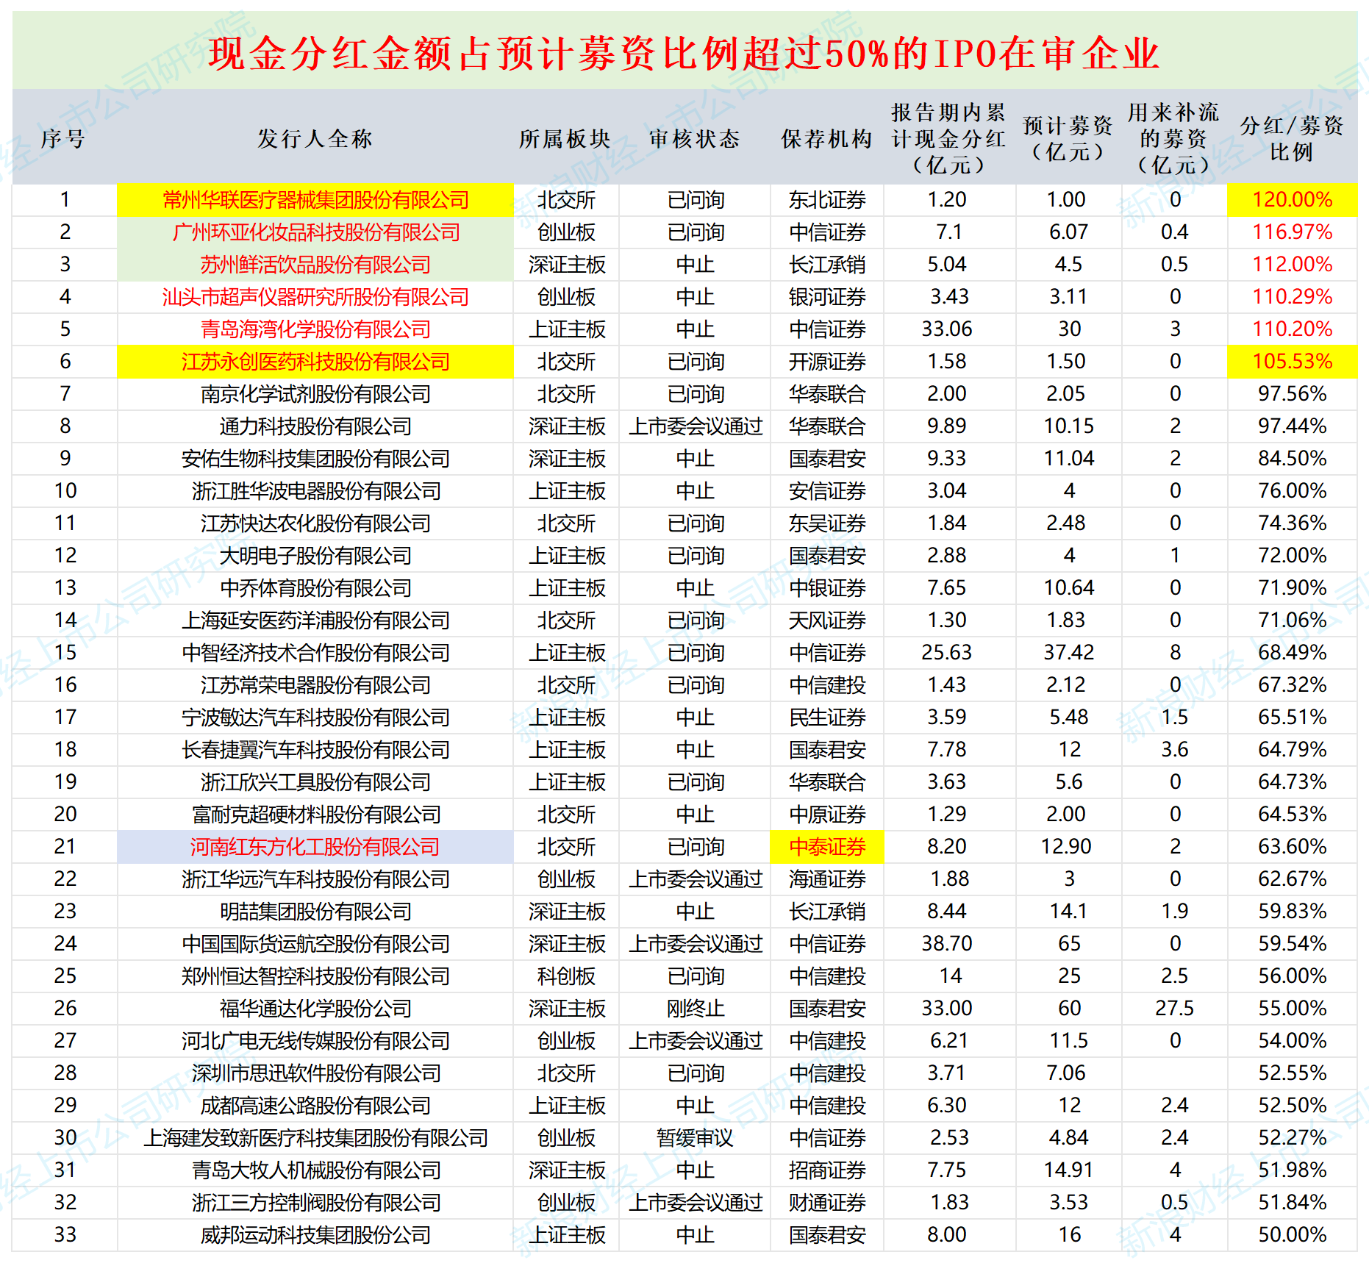
Task: Click the 33.06 cash dividend value
Action: (x=947, y=329)
